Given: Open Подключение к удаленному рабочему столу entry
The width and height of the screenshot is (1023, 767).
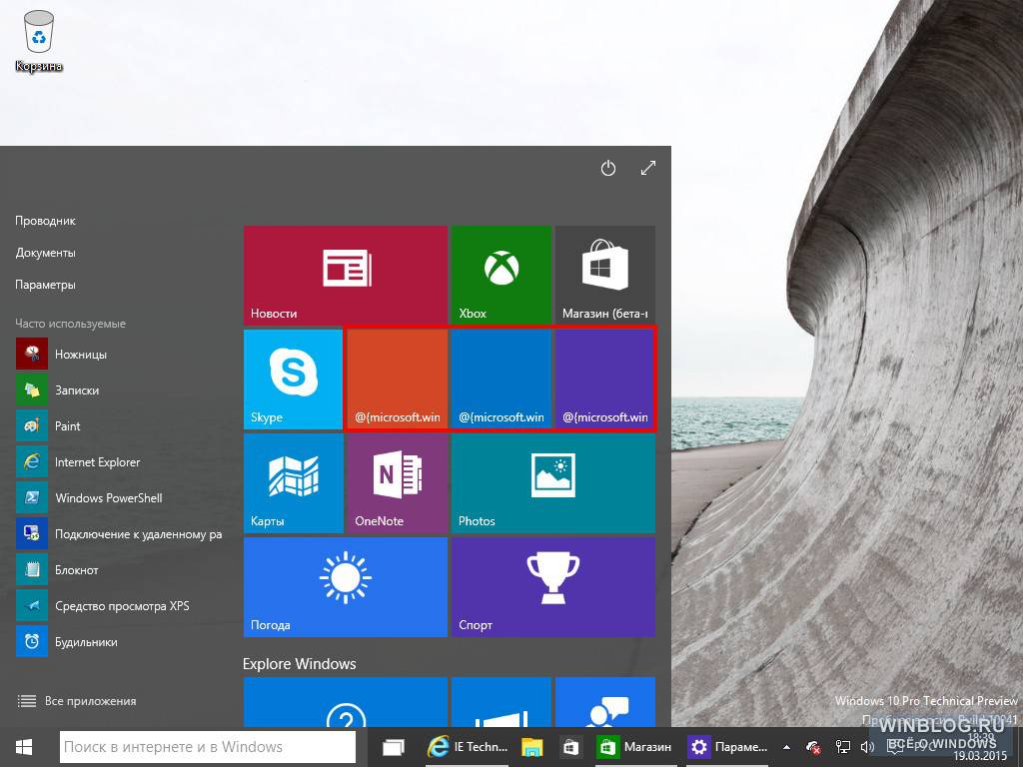Looking at the screenshot, I should point(118,534).
